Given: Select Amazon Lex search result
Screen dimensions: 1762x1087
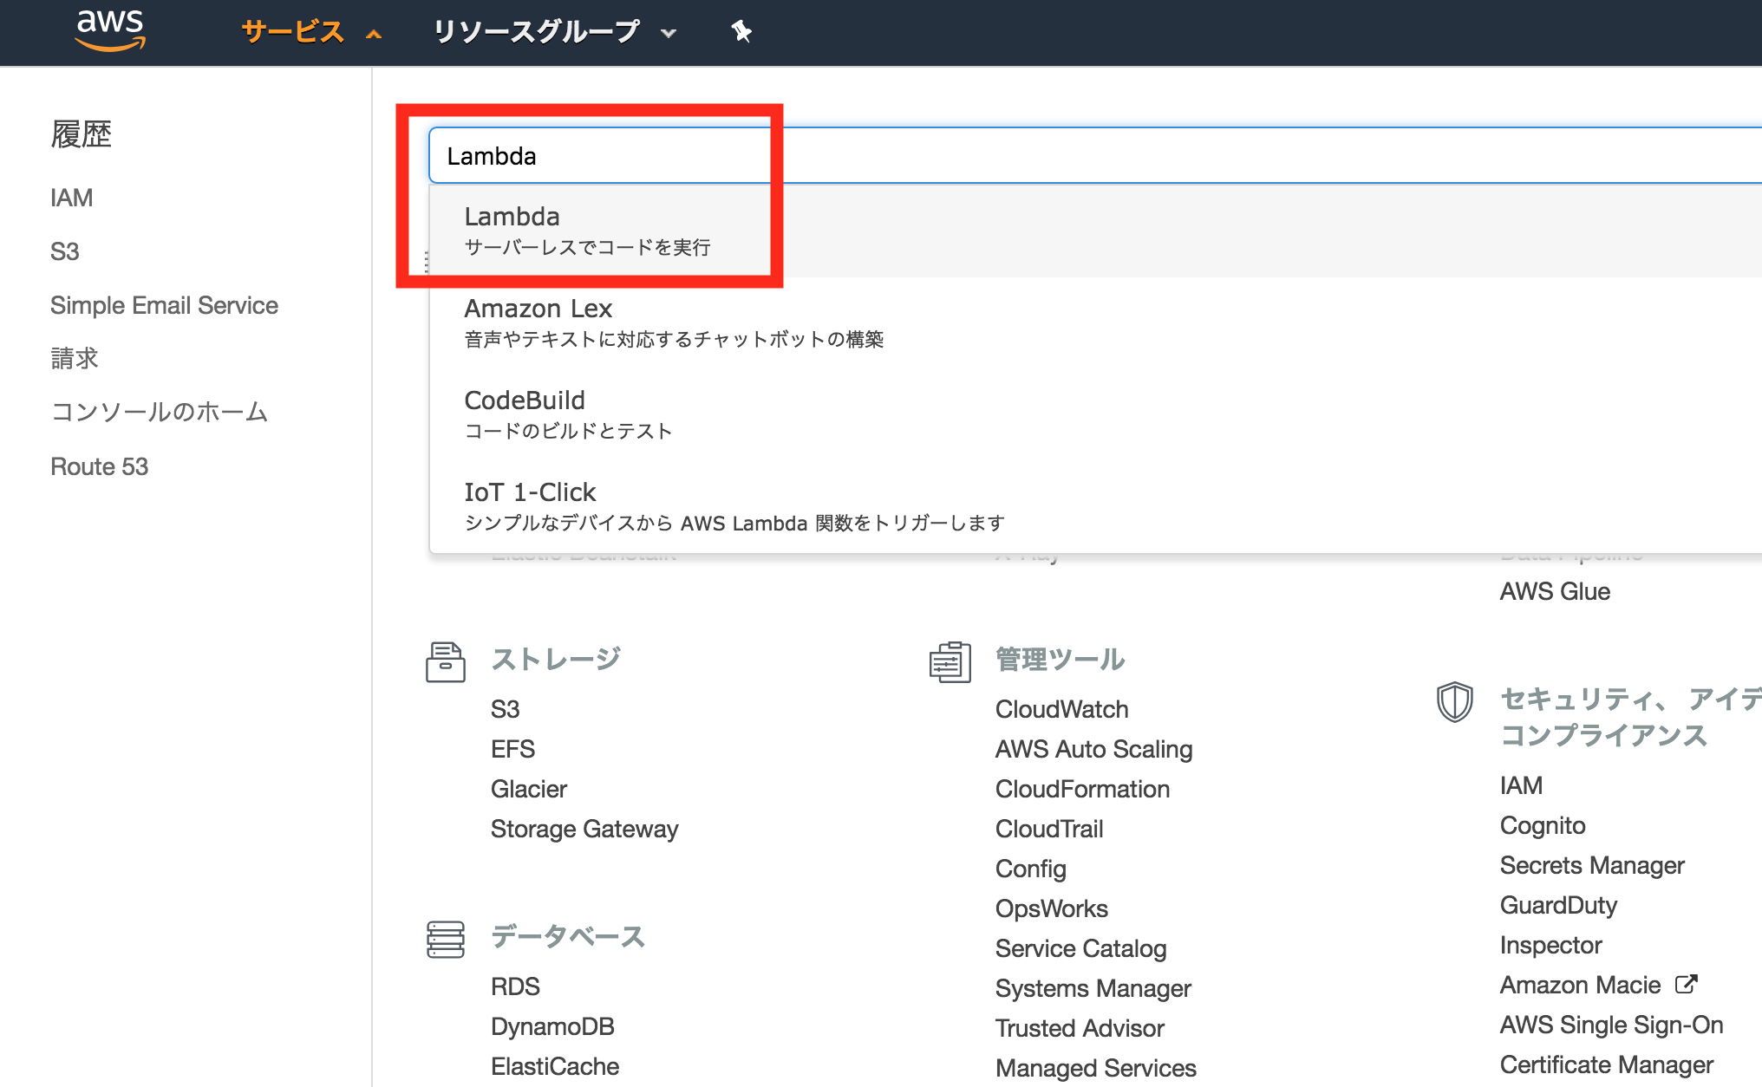Looking at the screenshot, I should 1095,322.
